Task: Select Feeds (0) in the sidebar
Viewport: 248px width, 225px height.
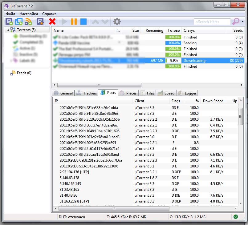Action: [24, 73]
